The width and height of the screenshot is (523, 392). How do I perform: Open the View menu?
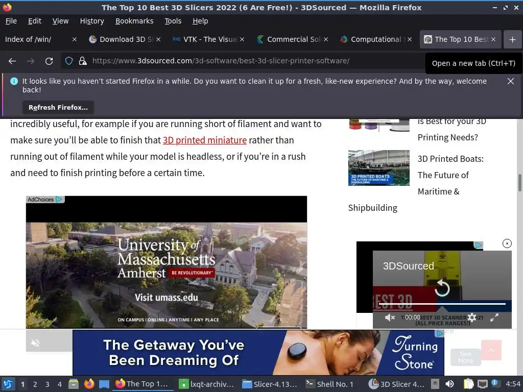tap(60, 21)
